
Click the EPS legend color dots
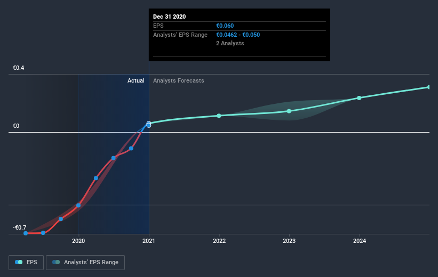tap(19, 262)
